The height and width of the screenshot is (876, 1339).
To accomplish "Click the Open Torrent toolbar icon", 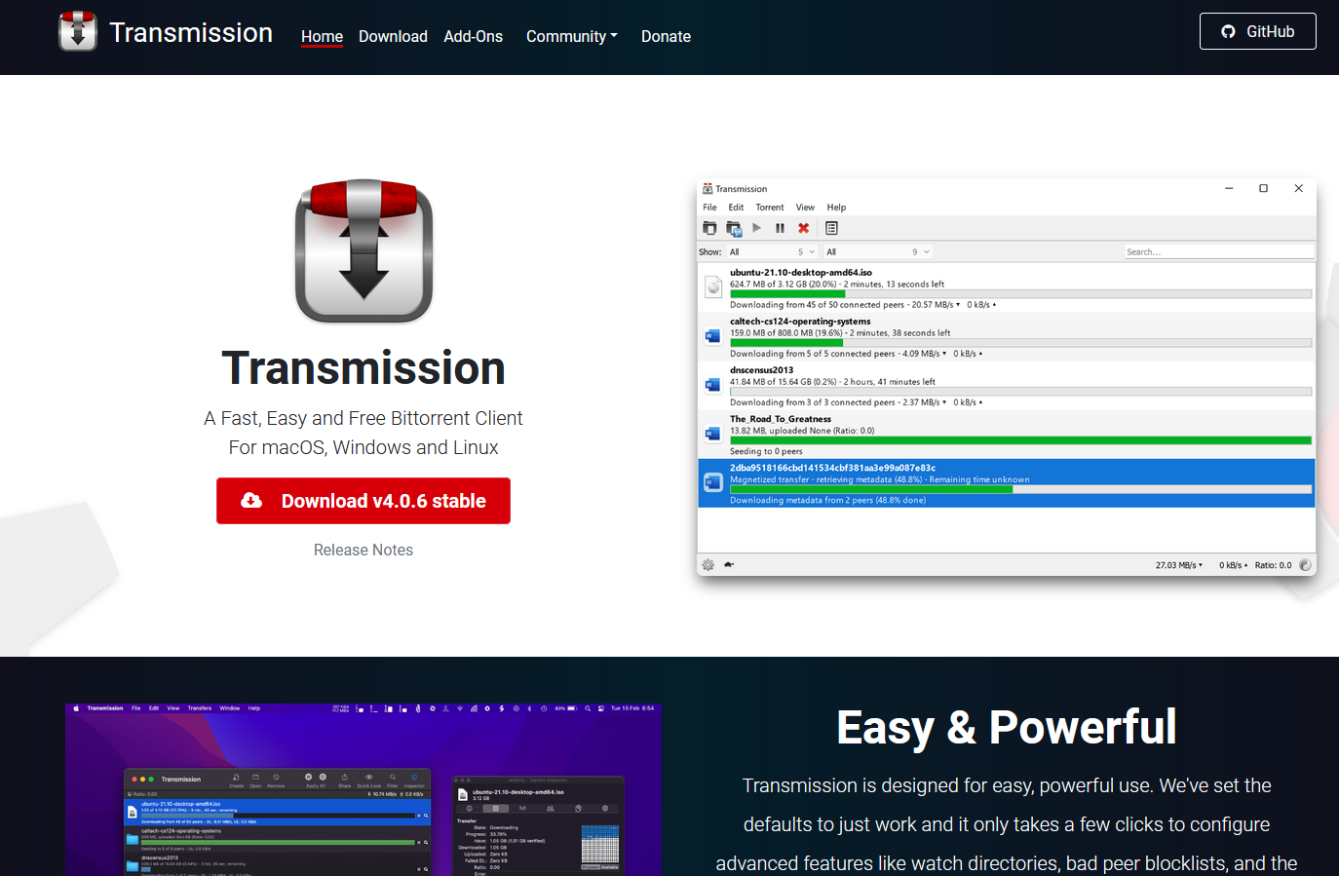I will (x=709, y=228).
